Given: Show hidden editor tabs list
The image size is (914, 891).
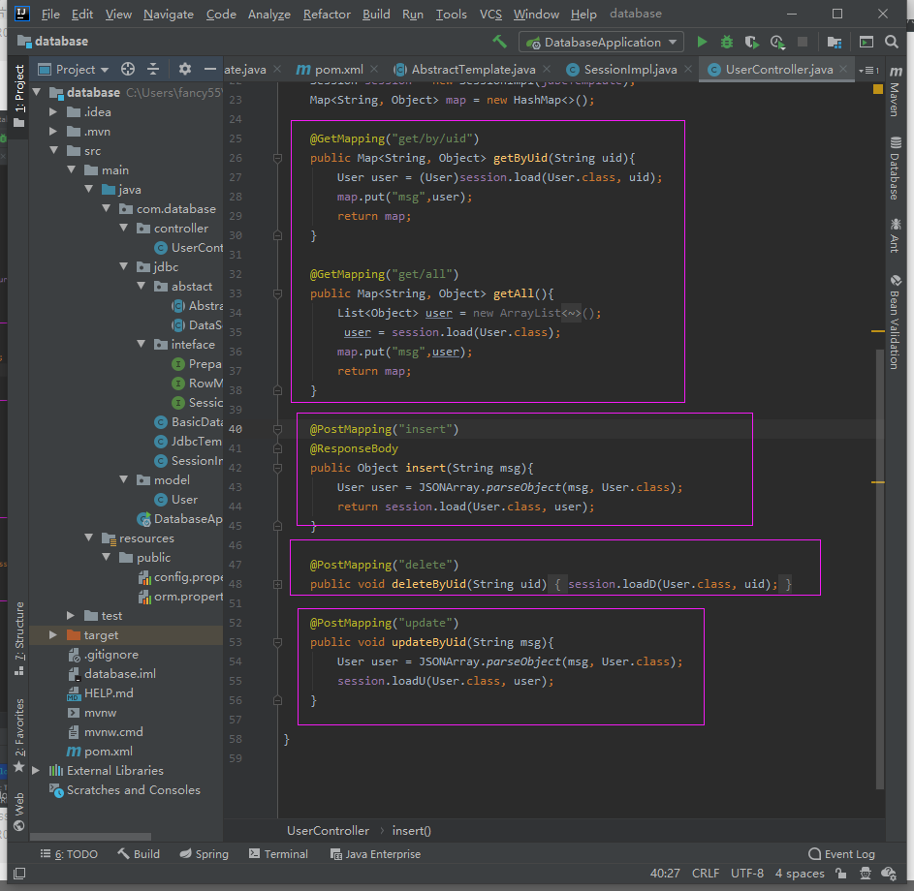Looking at the screenshot, I should tap(869, 70).
